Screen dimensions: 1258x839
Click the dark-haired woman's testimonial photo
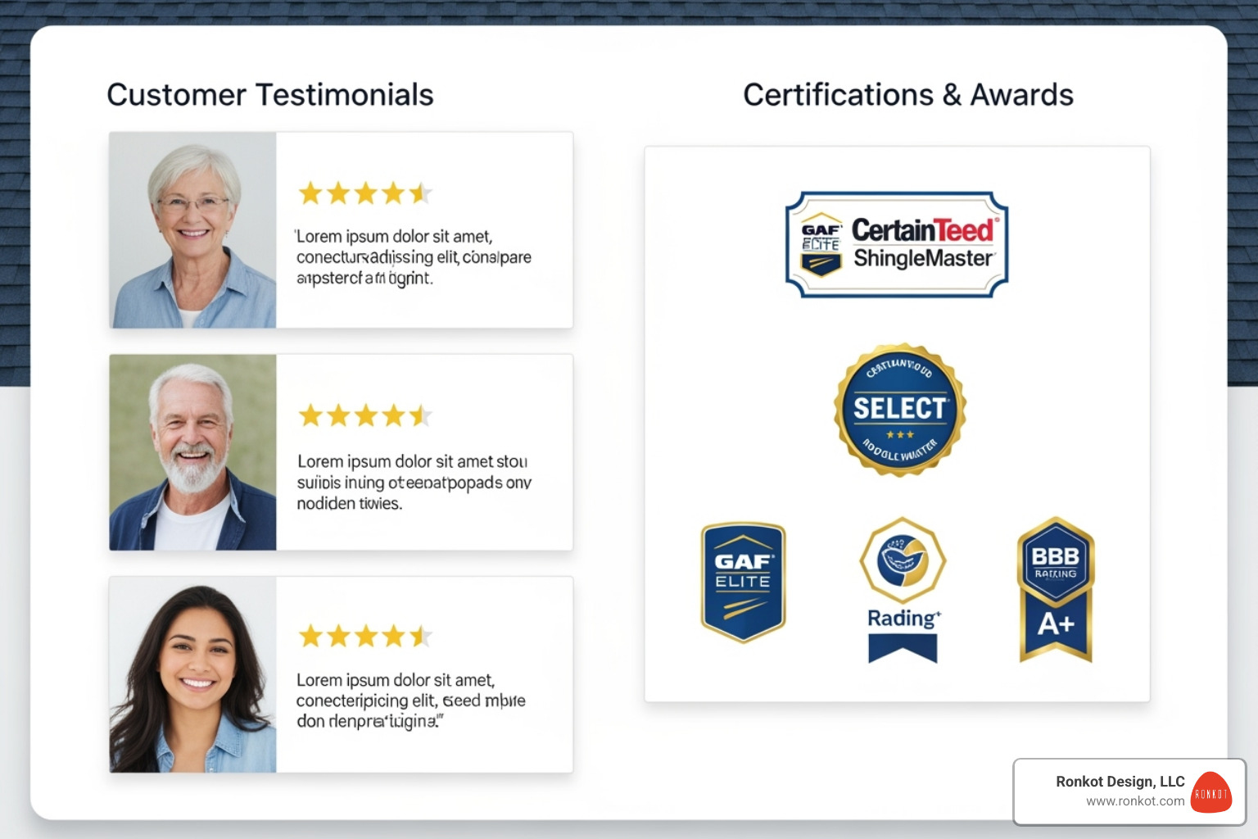(193, 674)
